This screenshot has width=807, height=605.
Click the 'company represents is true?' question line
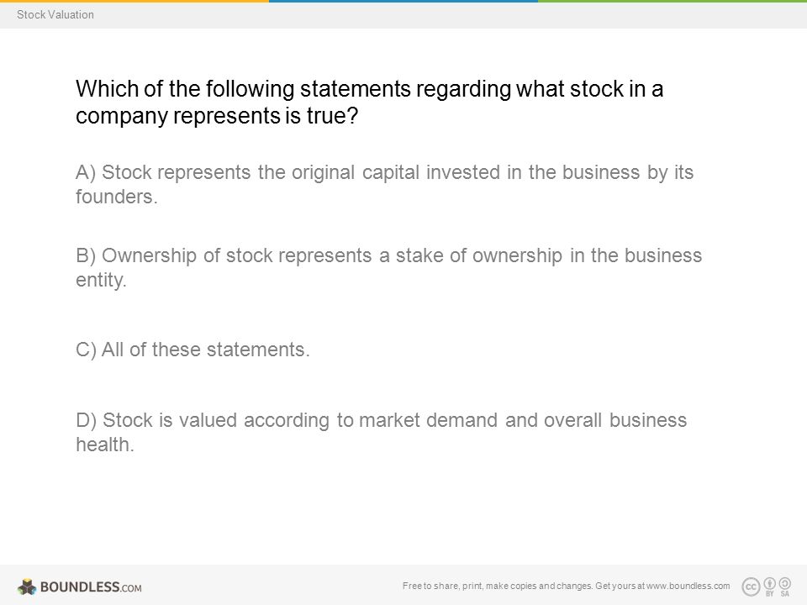[x=217, y=116]
